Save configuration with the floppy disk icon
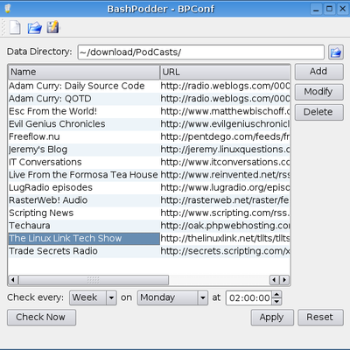This screenshot has height=350, width=350. [x=52, y=27]
